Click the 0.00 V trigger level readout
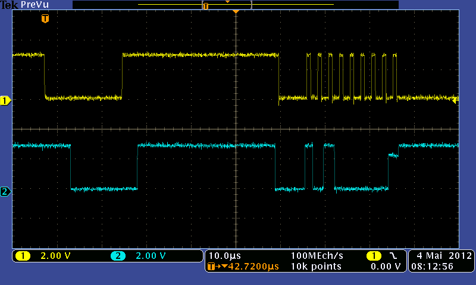Viewport: 476px width, 285px height. click(386, 267)
